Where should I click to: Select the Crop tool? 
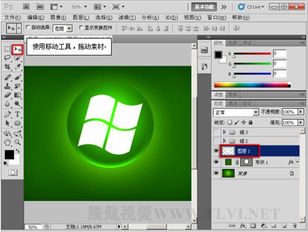[x=8, y=67]
